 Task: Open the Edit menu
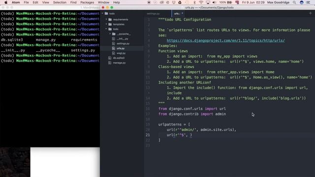point(35,2)
